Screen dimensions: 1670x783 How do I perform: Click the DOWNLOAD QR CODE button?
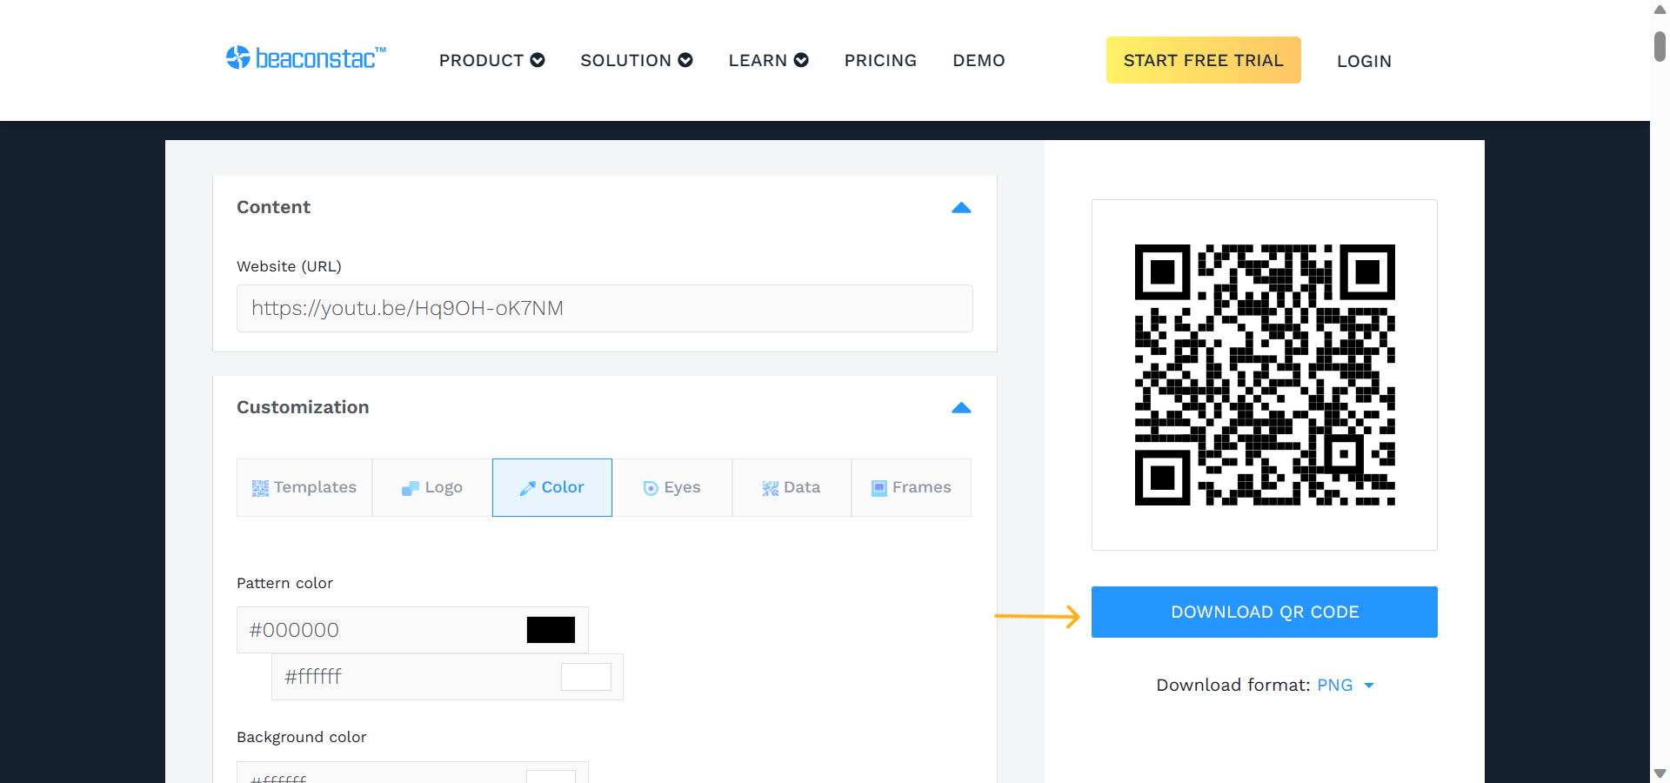coord(1264,612)
